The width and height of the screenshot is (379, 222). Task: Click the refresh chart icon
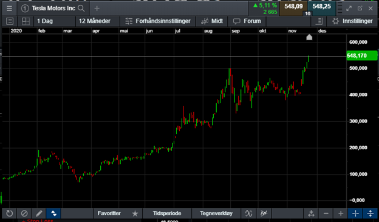(x=10, y=214)
